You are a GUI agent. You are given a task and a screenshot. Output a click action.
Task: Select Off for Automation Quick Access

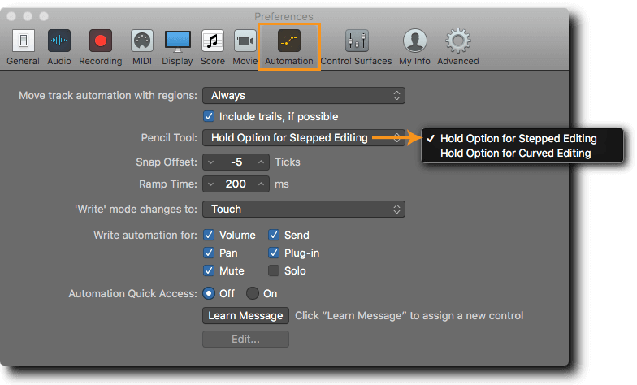click(x=209, y=293)
